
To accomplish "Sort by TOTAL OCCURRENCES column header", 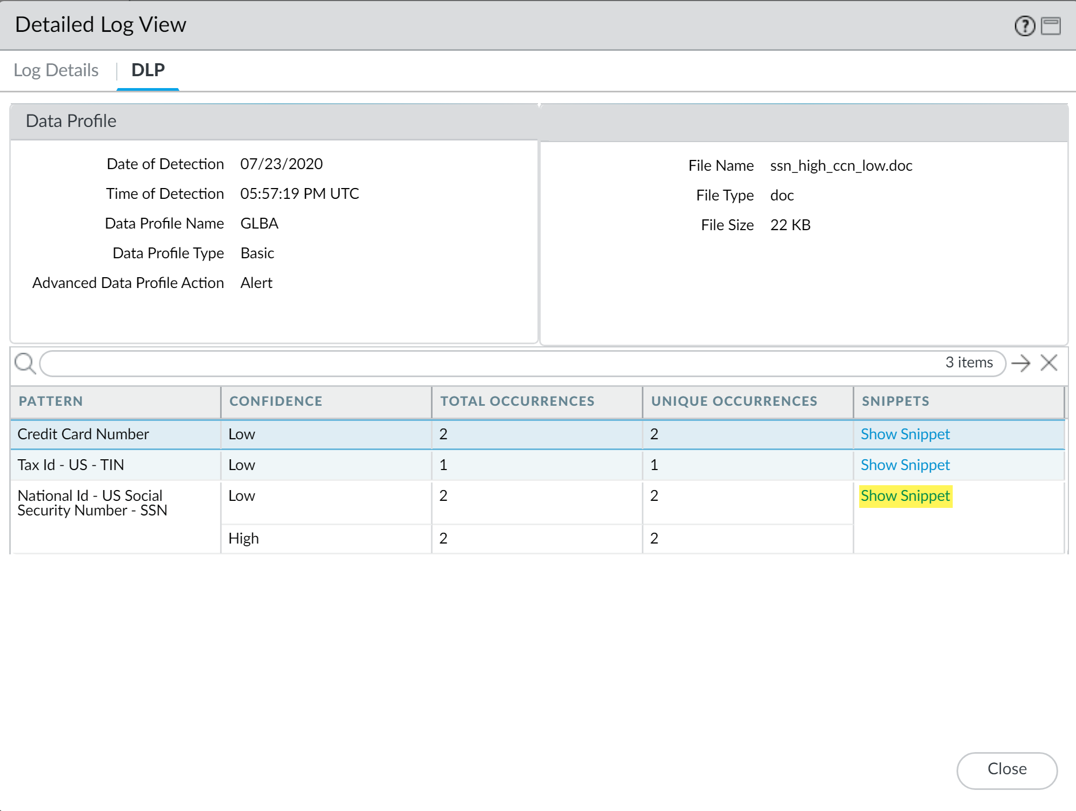I will (517, 401).
